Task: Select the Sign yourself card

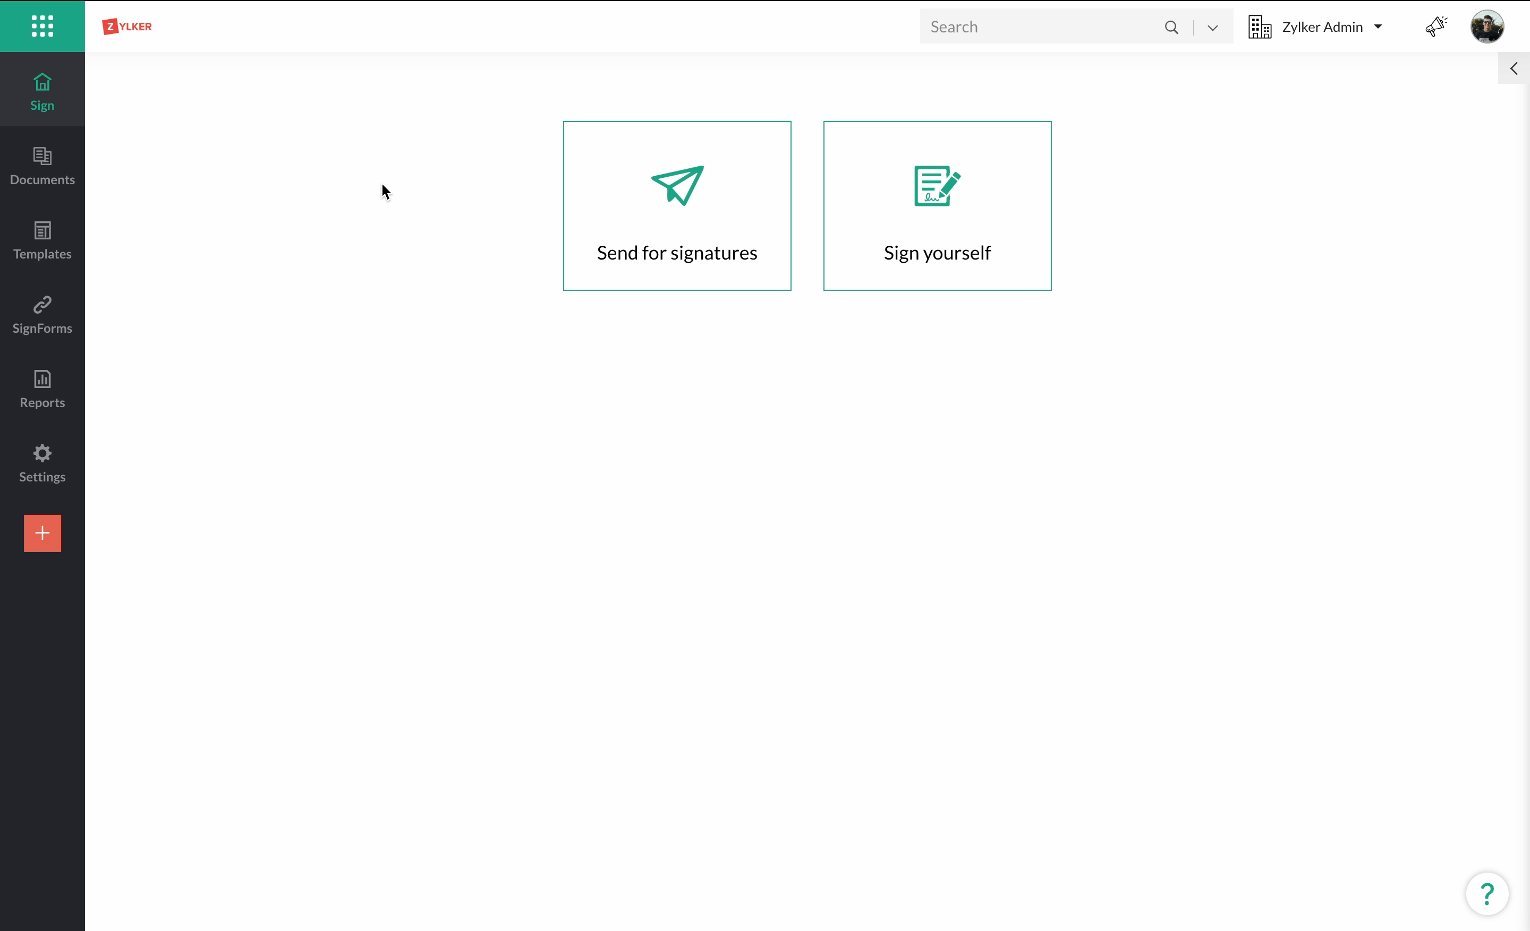Action: tap(937, 206)
